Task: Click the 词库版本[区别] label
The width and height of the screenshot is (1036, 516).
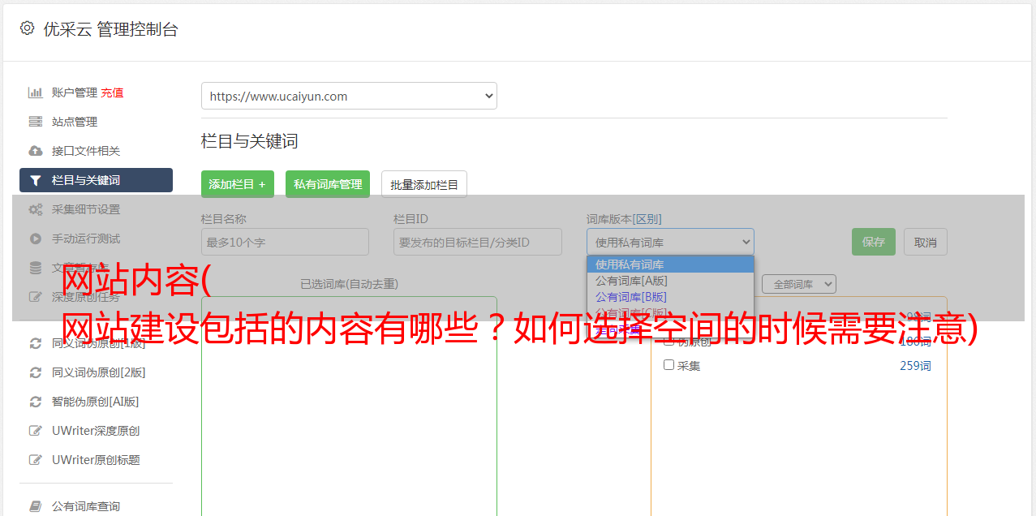Action: tap(624, 219)
